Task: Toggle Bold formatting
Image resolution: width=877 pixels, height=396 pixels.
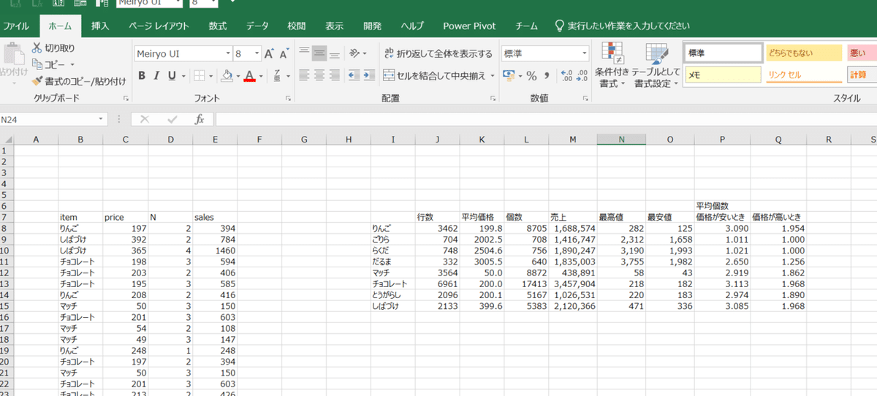Action: click(142, 75)
